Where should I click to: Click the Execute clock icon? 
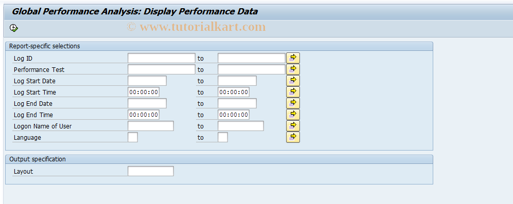pyautogui.click(x=14, y=28)
